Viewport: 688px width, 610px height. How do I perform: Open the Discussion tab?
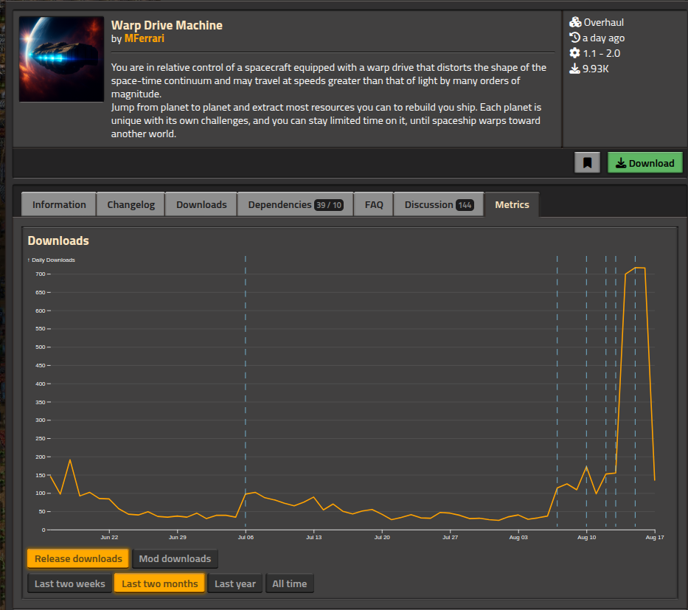[439, 204]
